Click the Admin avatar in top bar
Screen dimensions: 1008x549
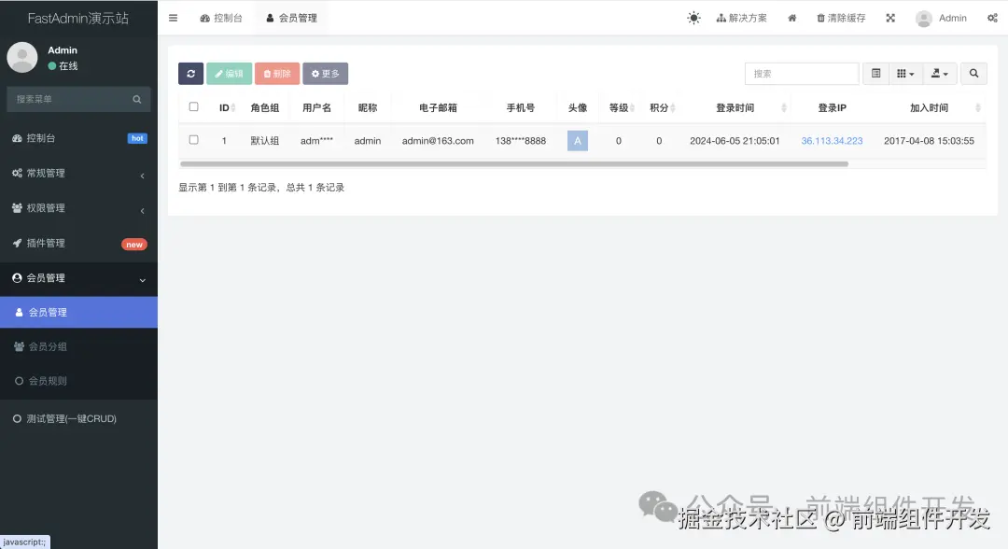(924, 19)
